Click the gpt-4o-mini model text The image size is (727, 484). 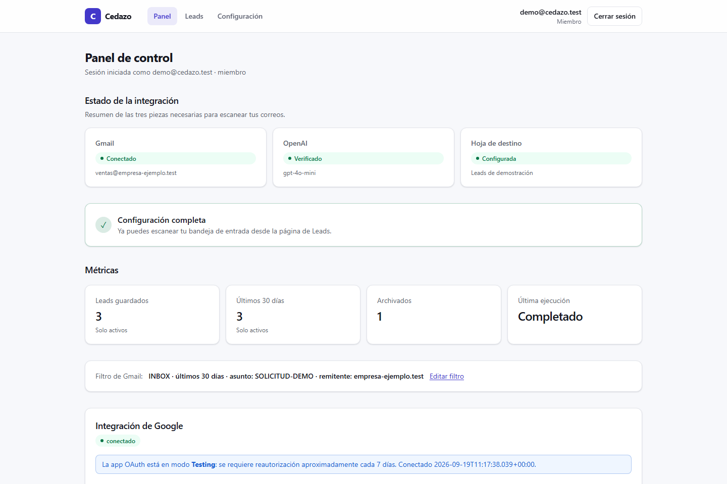pyautogui.click(x=299, y=173)
